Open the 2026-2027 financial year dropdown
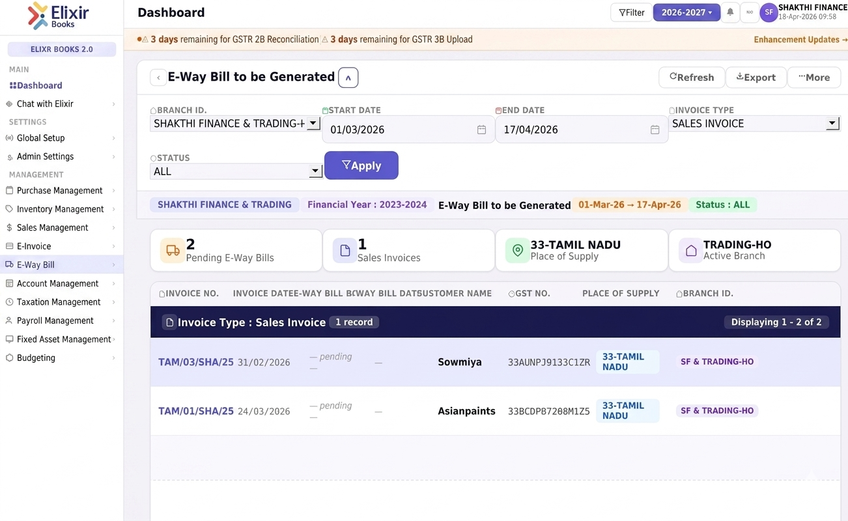The height and width of the screenshot is (521, 848). click(686, 12)
